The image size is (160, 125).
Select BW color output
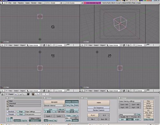point(122,120)
